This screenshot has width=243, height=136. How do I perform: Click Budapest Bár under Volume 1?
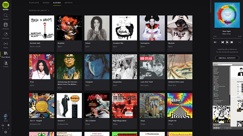coord(63,124)
